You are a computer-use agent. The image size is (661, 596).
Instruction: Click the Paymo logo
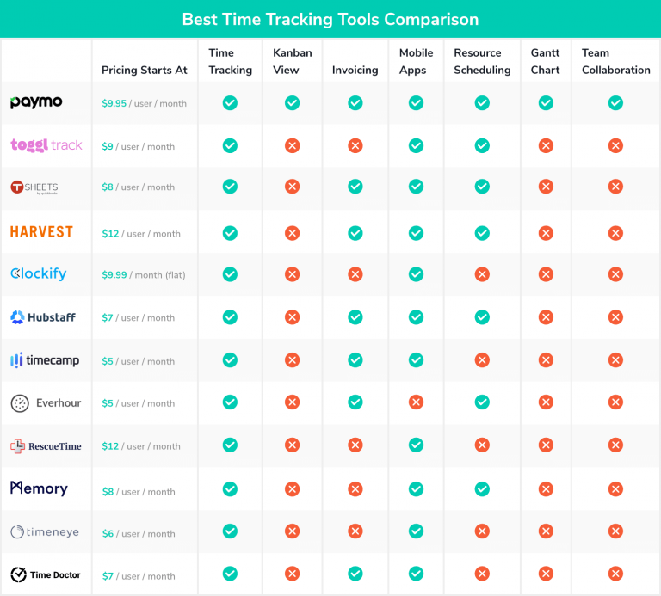tap(36, 102)
